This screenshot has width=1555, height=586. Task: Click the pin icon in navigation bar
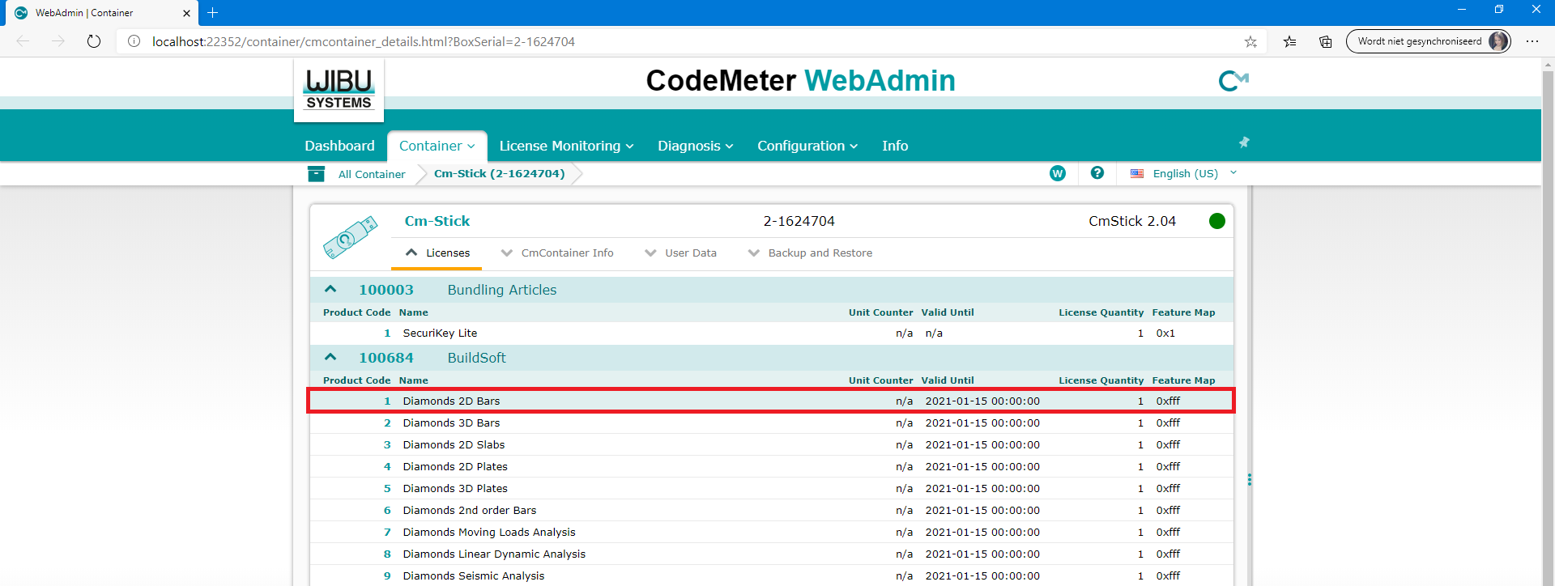point(1244,142)
